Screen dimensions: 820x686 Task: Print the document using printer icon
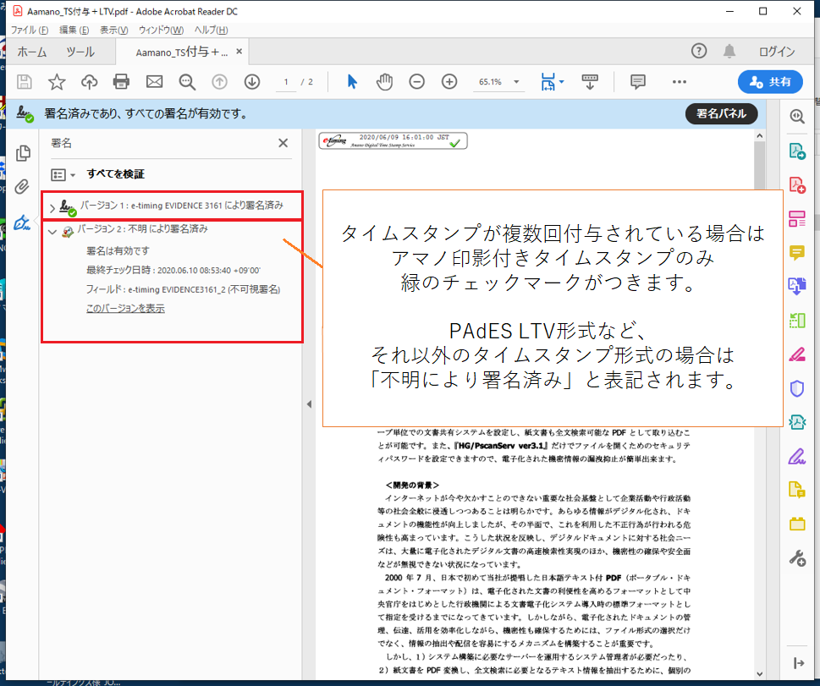coord(121,82)
